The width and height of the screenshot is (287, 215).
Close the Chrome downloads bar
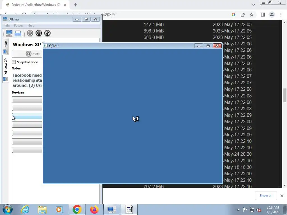click(282, 196)
